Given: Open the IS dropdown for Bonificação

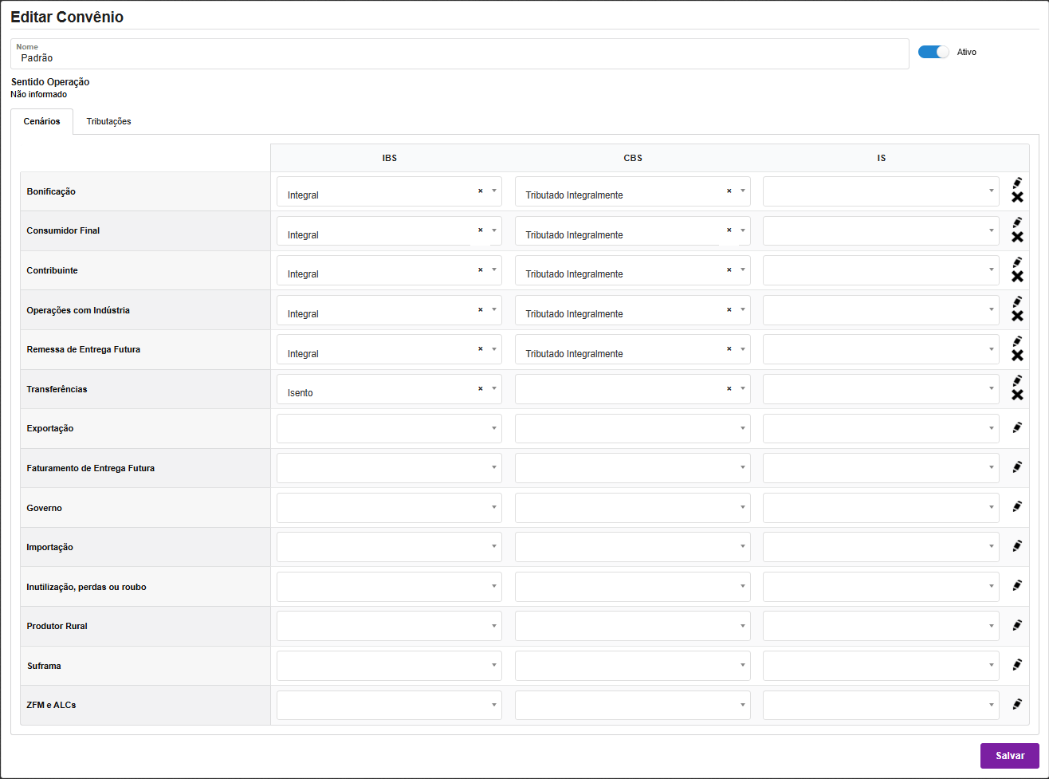Looking at the screenshot, I should (880, 191).
